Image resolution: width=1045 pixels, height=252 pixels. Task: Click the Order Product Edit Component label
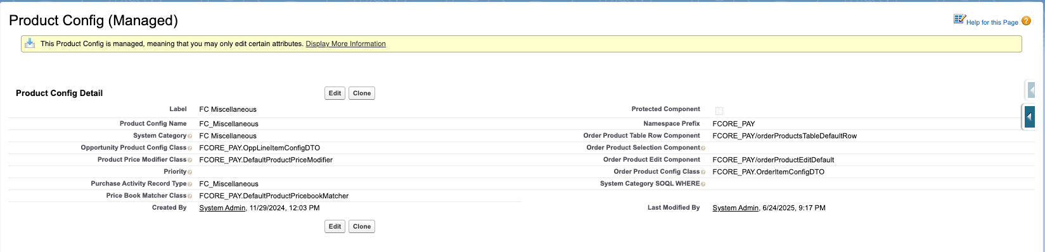651,160
